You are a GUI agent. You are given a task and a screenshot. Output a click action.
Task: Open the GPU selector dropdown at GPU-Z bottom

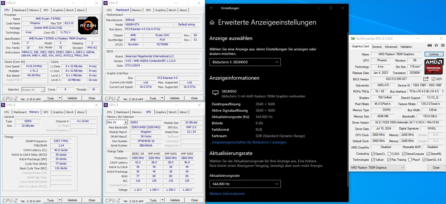click(377, 168)
